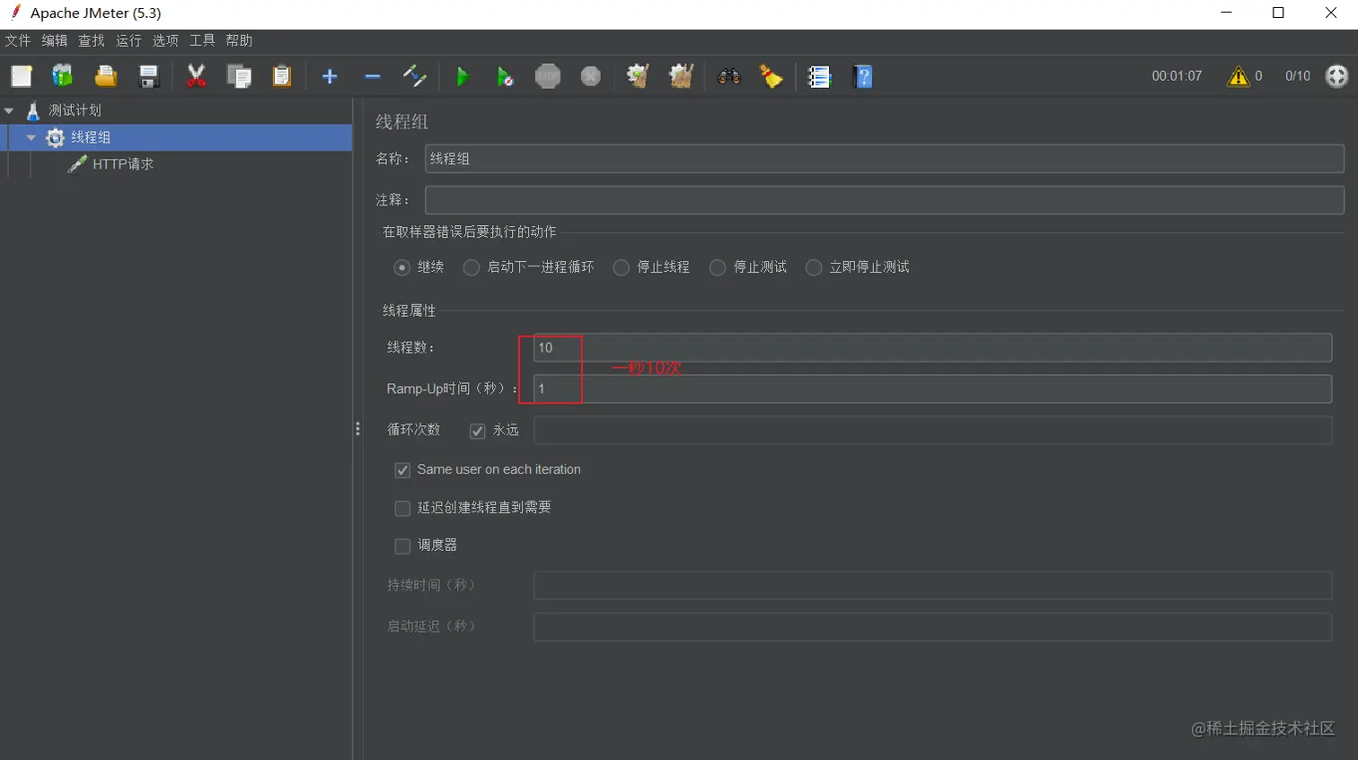The image size is (1358, 760).
Task: Click the 注释 input field
Action: (885, 200)
